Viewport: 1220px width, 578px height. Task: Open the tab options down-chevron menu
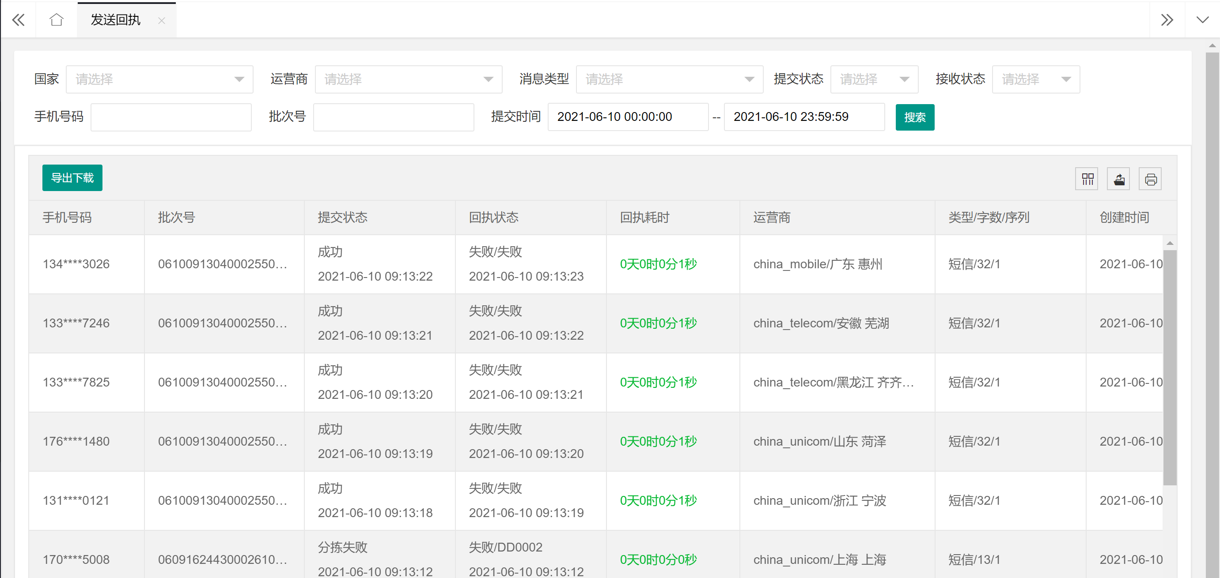[x=1202, y=20]
